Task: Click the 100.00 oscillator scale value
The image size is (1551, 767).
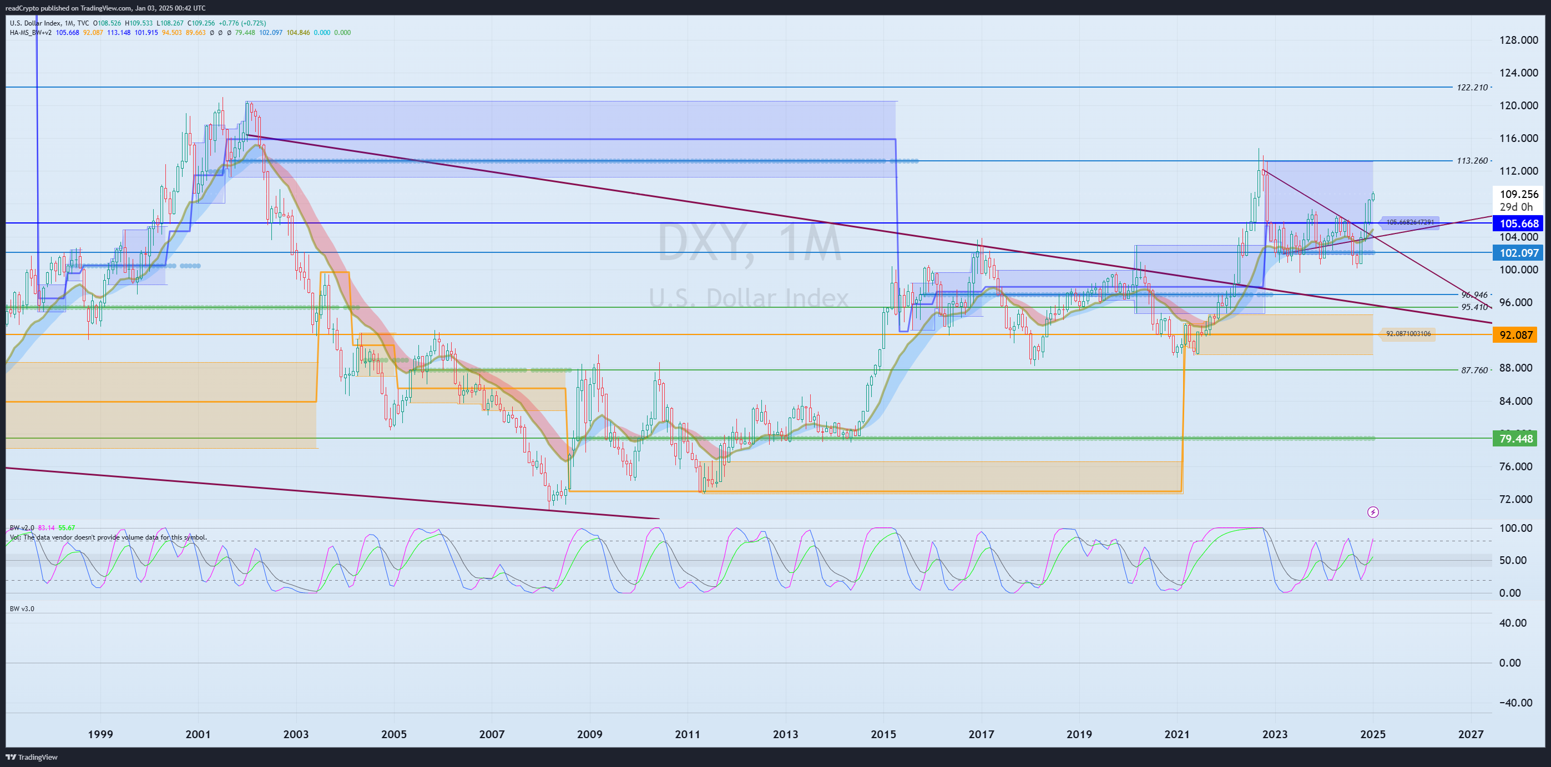Action: 1515,527
